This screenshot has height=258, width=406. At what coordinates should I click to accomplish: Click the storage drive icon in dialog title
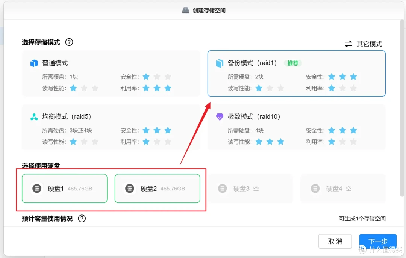185,10
